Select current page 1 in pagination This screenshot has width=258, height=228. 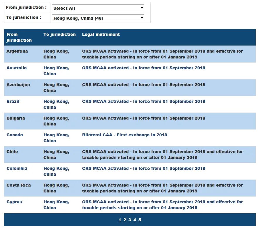pos(120,220)
